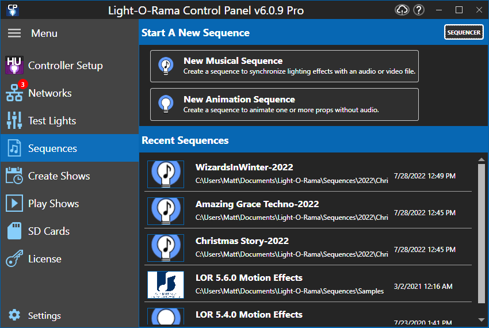Screen dimensions: 489x328
Task: Create a New Animation Sequence
Action: coord(284,105)
